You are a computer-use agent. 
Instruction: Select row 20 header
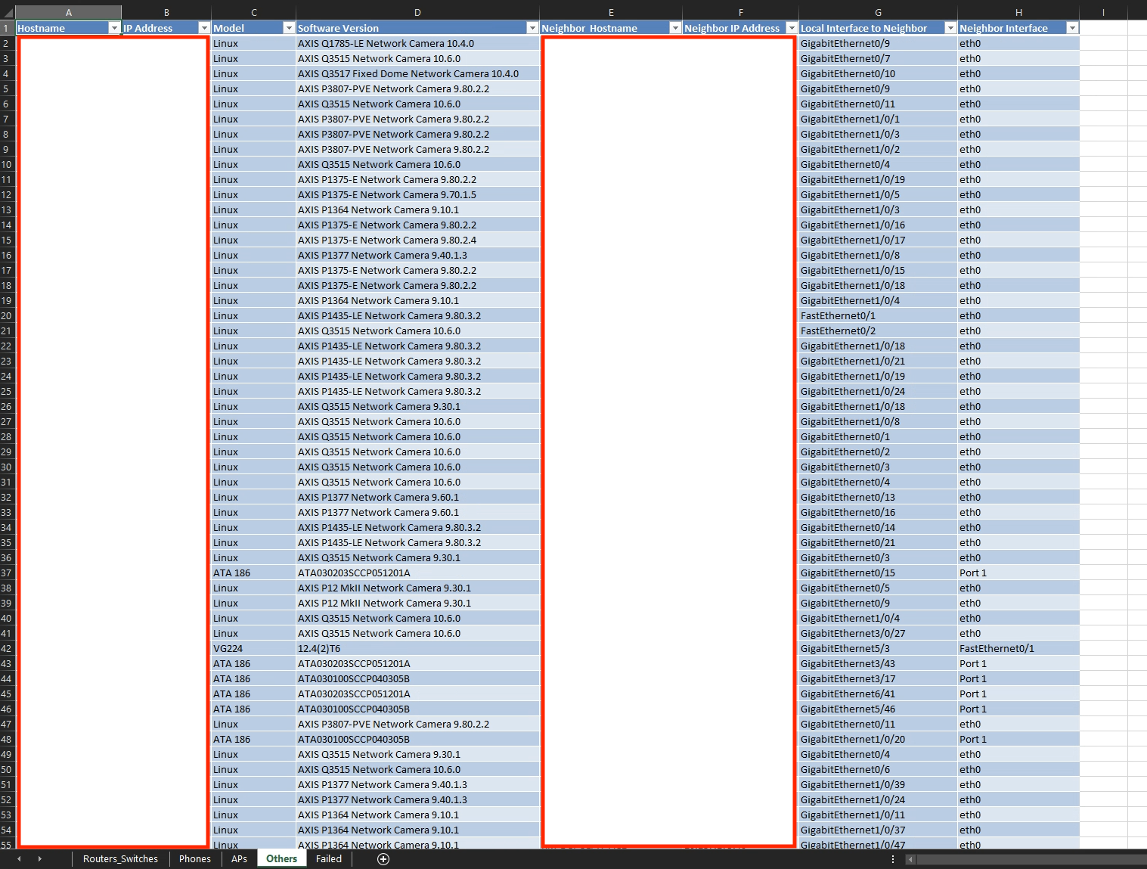click(x=7, y=315)
